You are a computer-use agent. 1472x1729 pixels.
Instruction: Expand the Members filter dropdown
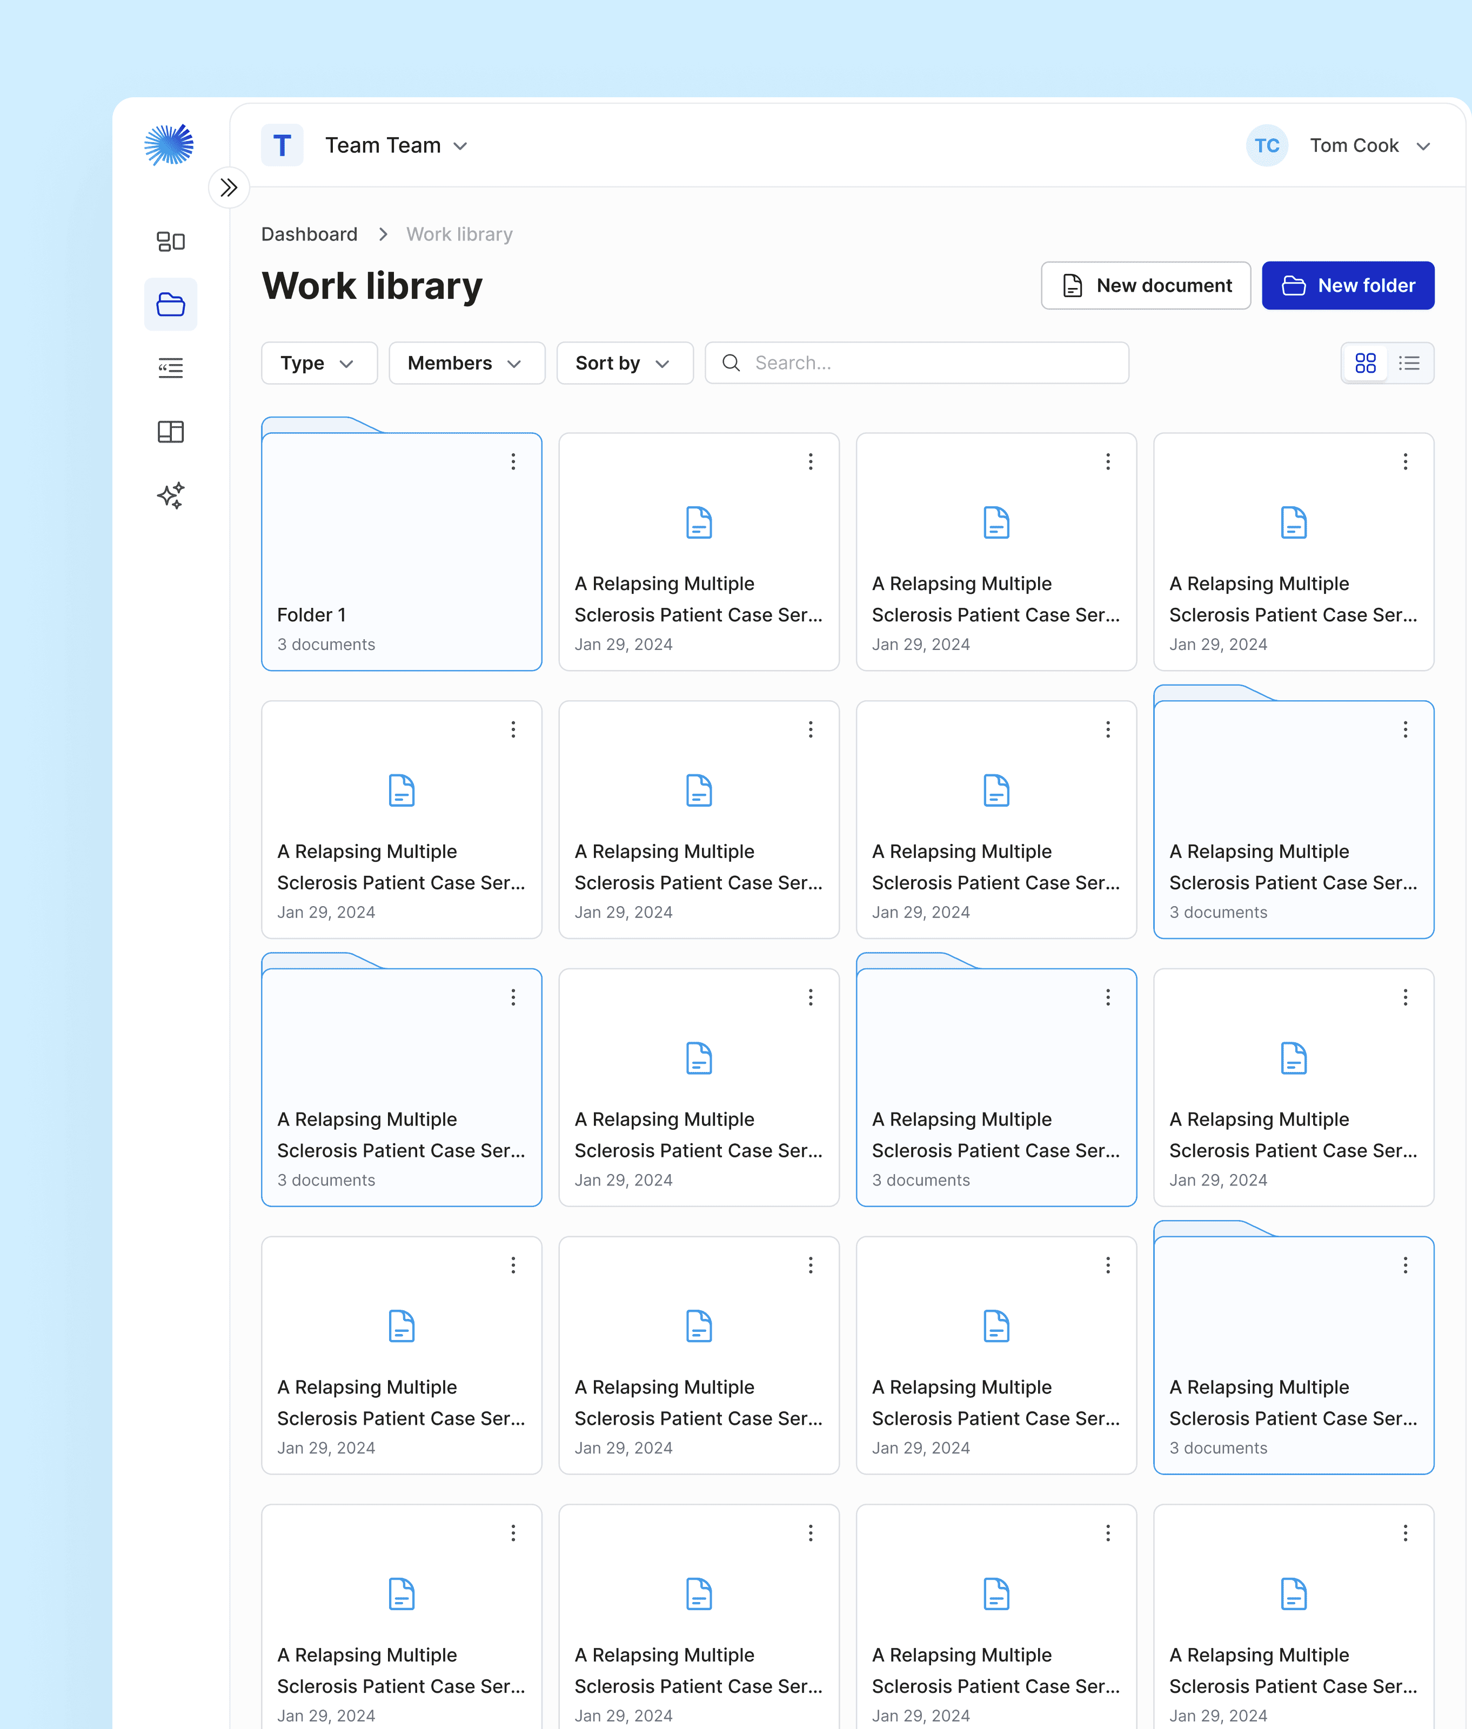pos(466,363)
